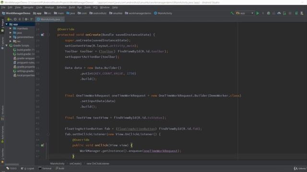Open the app run configuration dropdown

245,13
